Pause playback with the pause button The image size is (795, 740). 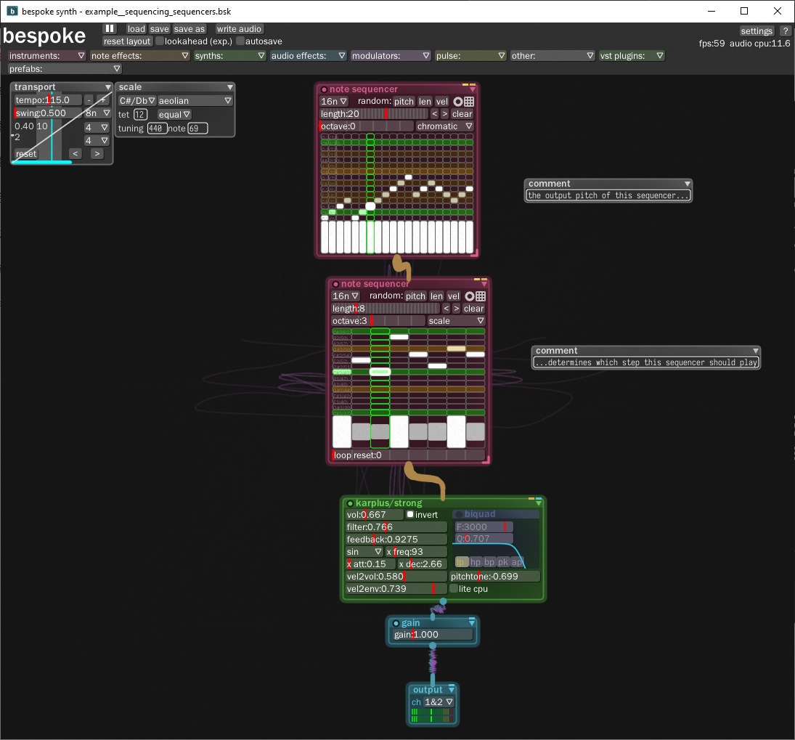110,28
